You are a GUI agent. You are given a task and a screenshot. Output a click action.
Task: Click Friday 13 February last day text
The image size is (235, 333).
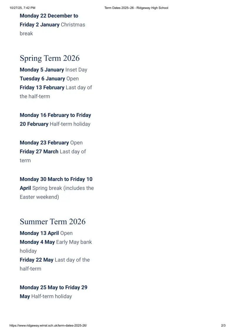pos(56,92)
